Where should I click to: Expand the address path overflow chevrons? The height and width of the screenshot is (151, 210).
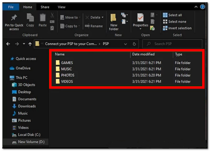tap(42, 43)
